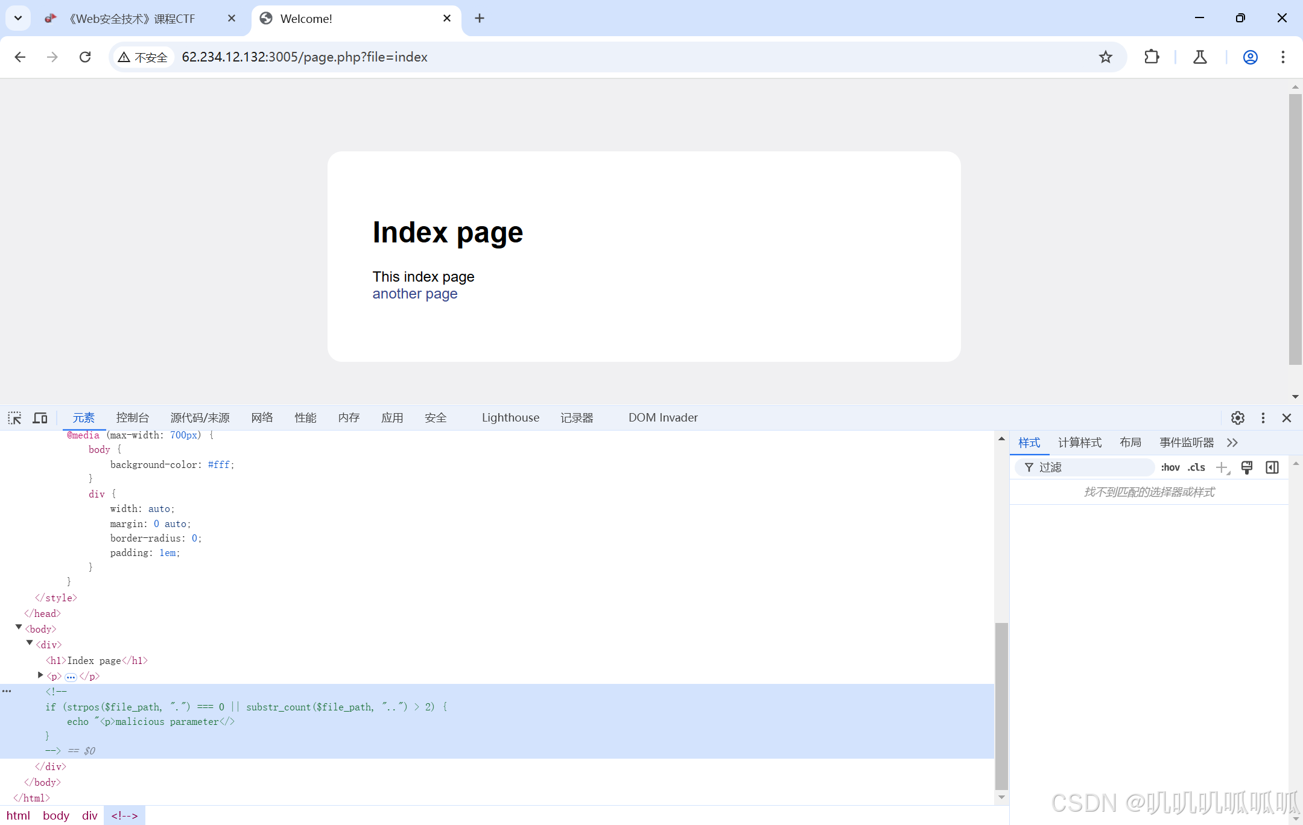1303x825 pixels.
Task: Expand the p element in DOM tree
Action: (40, 675)
